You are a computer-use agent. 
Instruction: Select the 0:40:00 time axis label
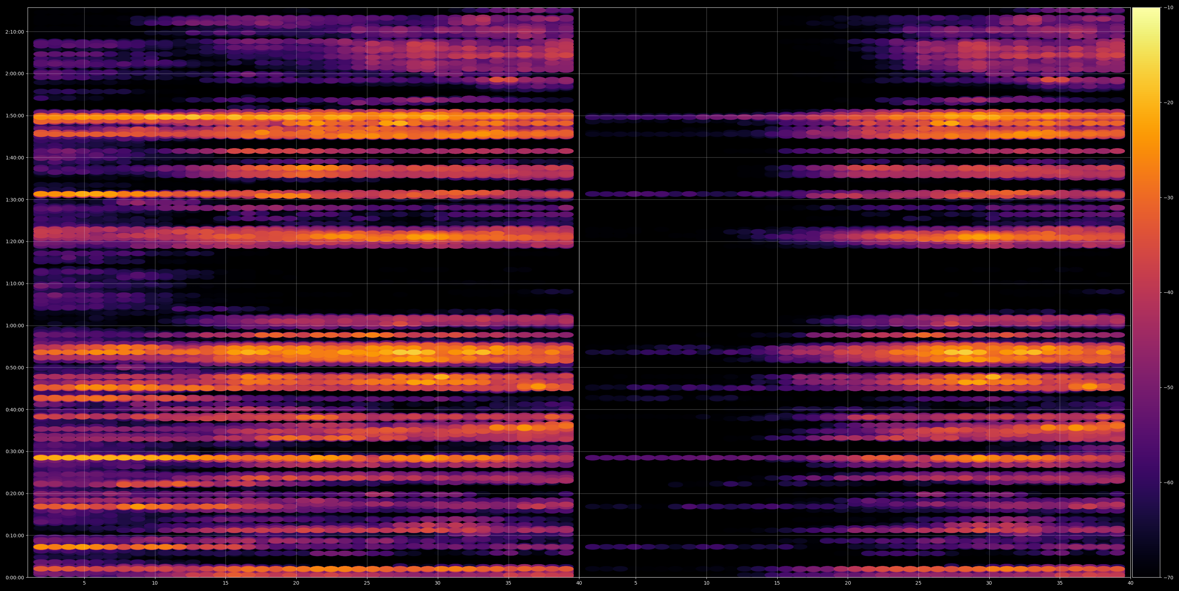(x=15, y=410)
